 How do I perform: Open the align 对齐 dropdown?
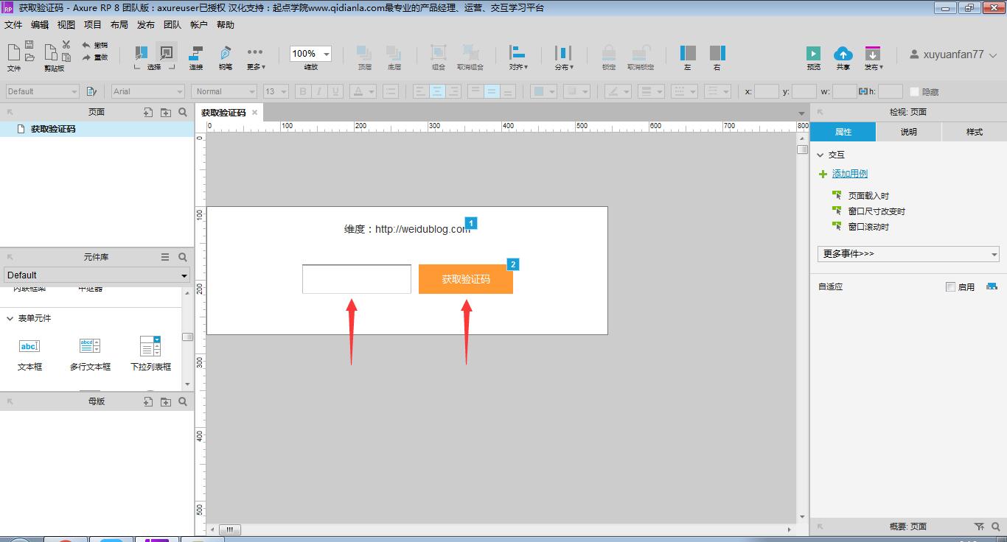pos(518,57)
